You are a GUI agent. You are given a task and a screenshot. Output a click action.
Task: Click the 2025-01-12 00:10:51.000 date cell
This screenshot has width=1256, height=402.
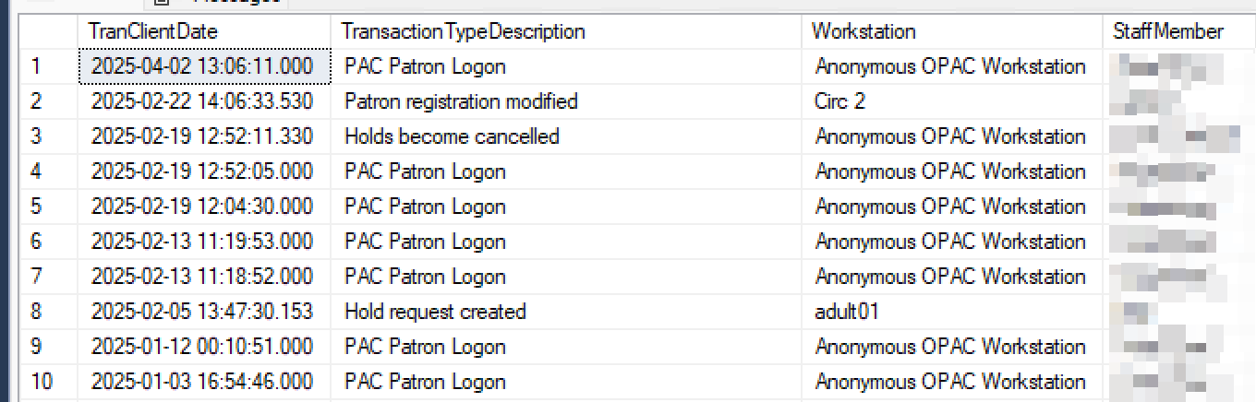tap(204, 347)
